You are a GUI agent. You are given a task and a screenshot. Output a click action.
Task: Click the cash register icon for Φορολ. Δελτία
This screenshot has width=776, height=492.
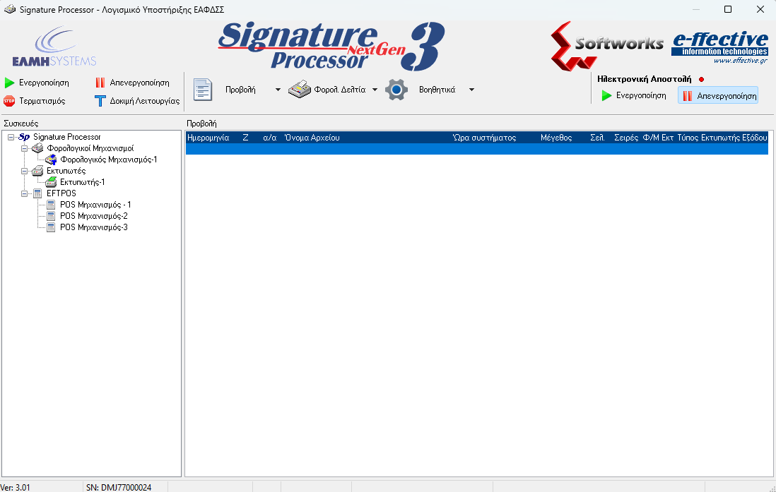pos(300,90)
